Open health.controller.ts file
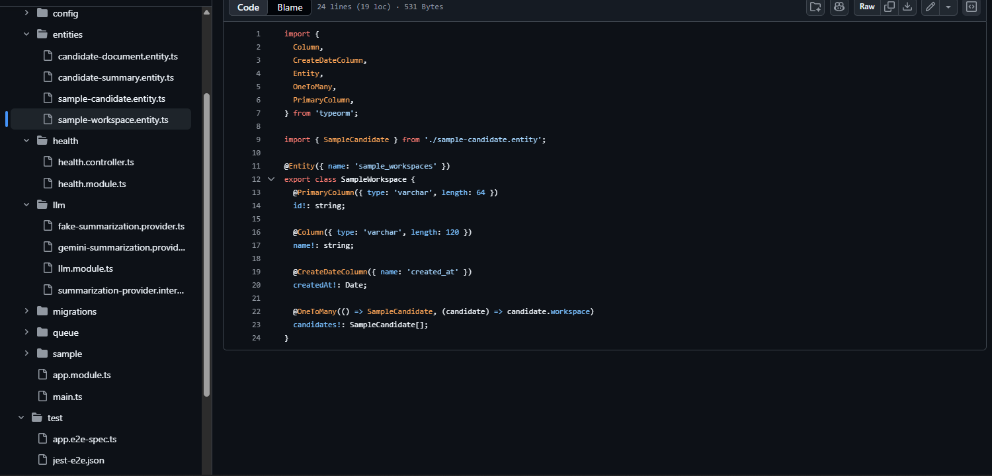This screenshot has width=992, height=476. (x=96, y=162)
